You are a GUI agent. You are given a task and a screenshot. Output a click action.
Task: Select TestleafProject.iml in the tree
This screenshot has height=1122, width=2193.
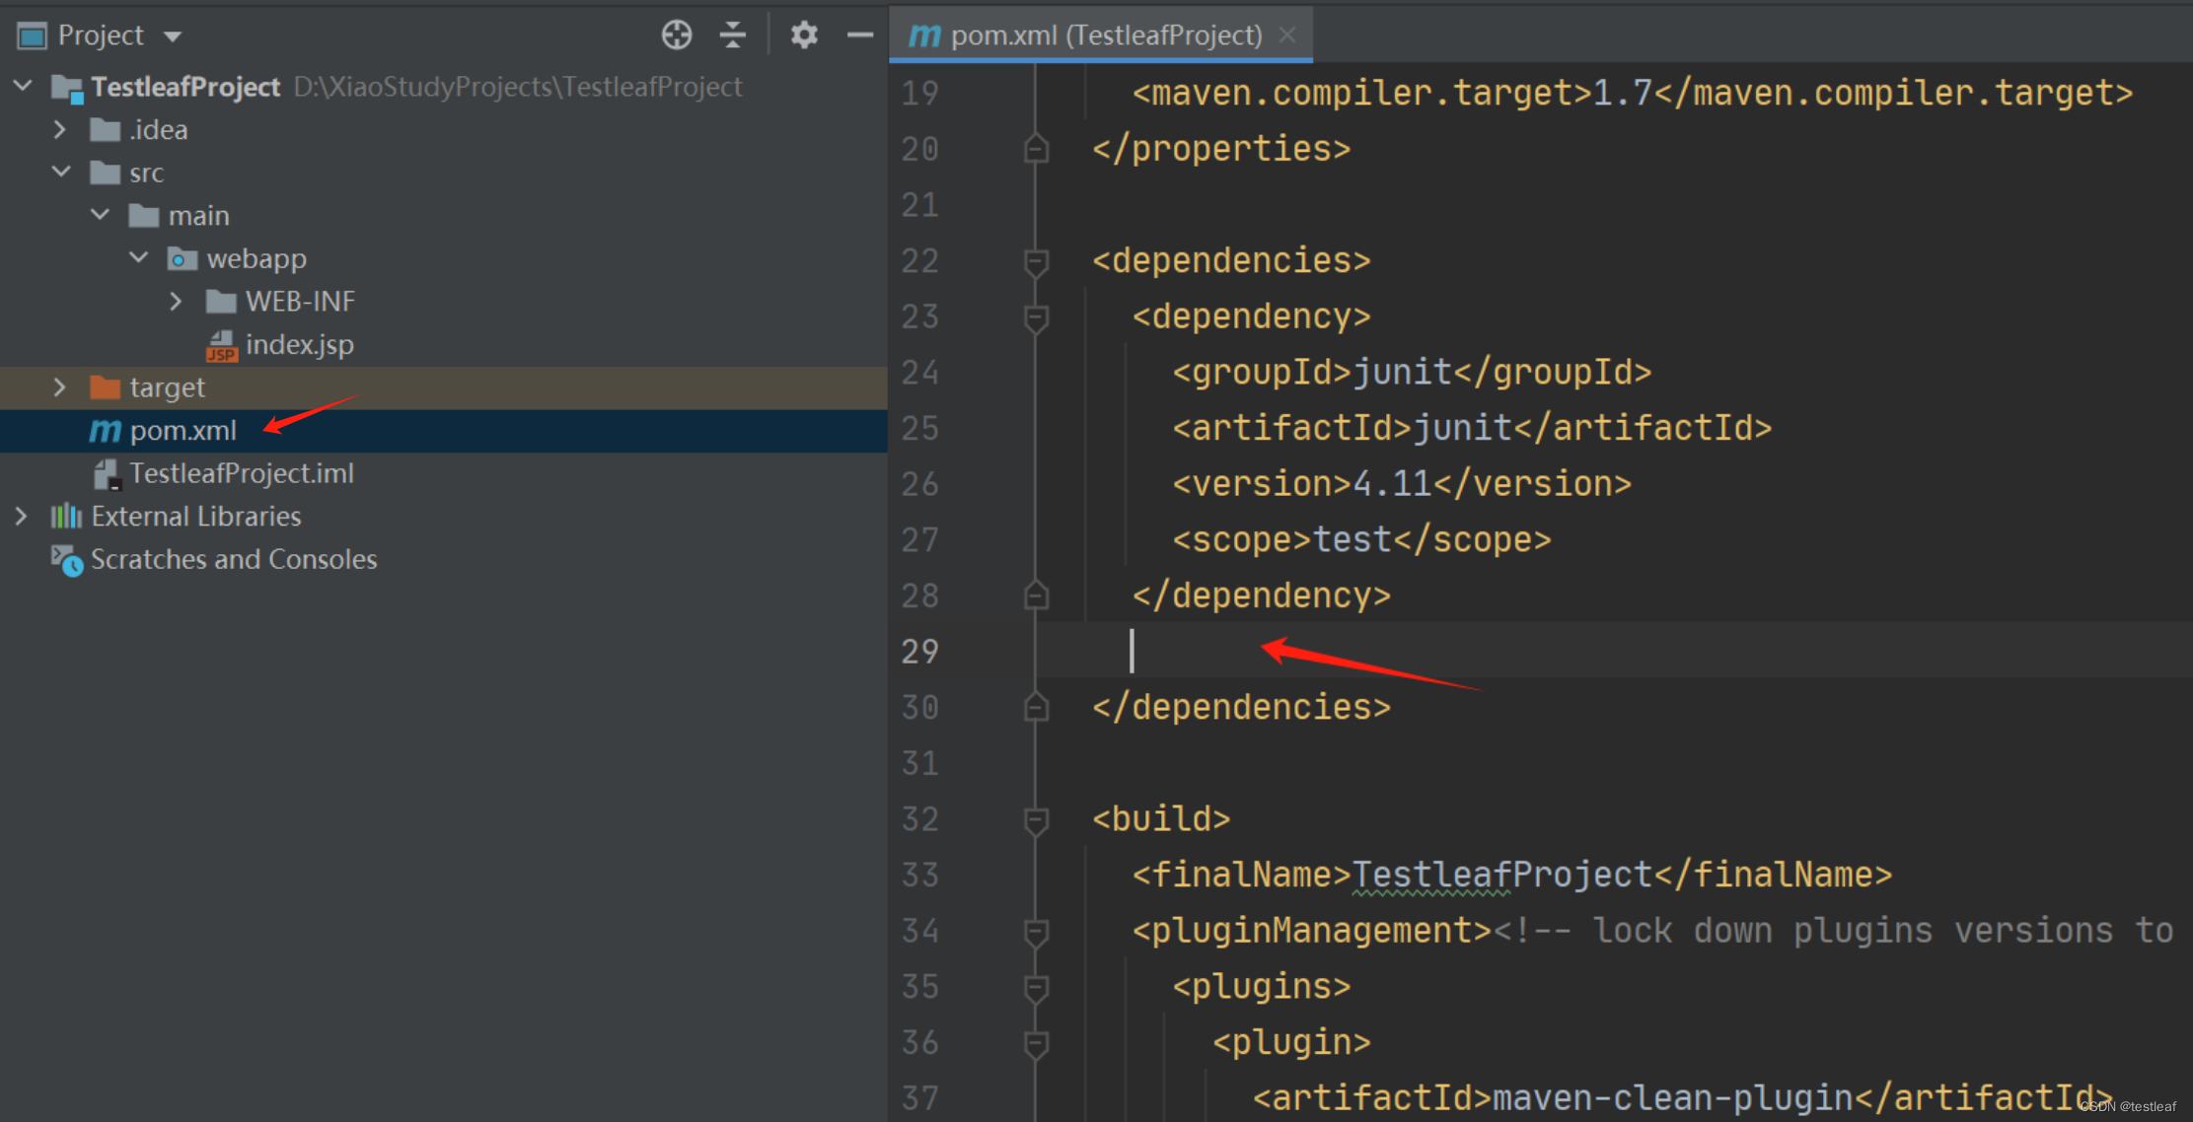[x=241, y=473]
